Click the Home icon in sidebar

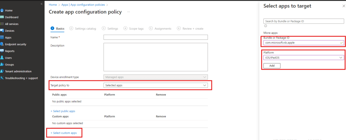(2, 10)
